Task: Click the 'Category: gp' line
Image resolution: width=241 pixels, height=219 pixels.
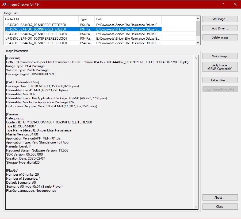Action: [15, 118]
